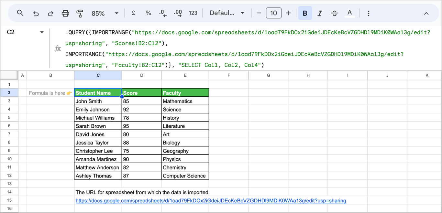Image resolution: width=442 pixels, height=213 pixels.
Task: Toggle Bold formatting
Action: [x=305, y=13]
